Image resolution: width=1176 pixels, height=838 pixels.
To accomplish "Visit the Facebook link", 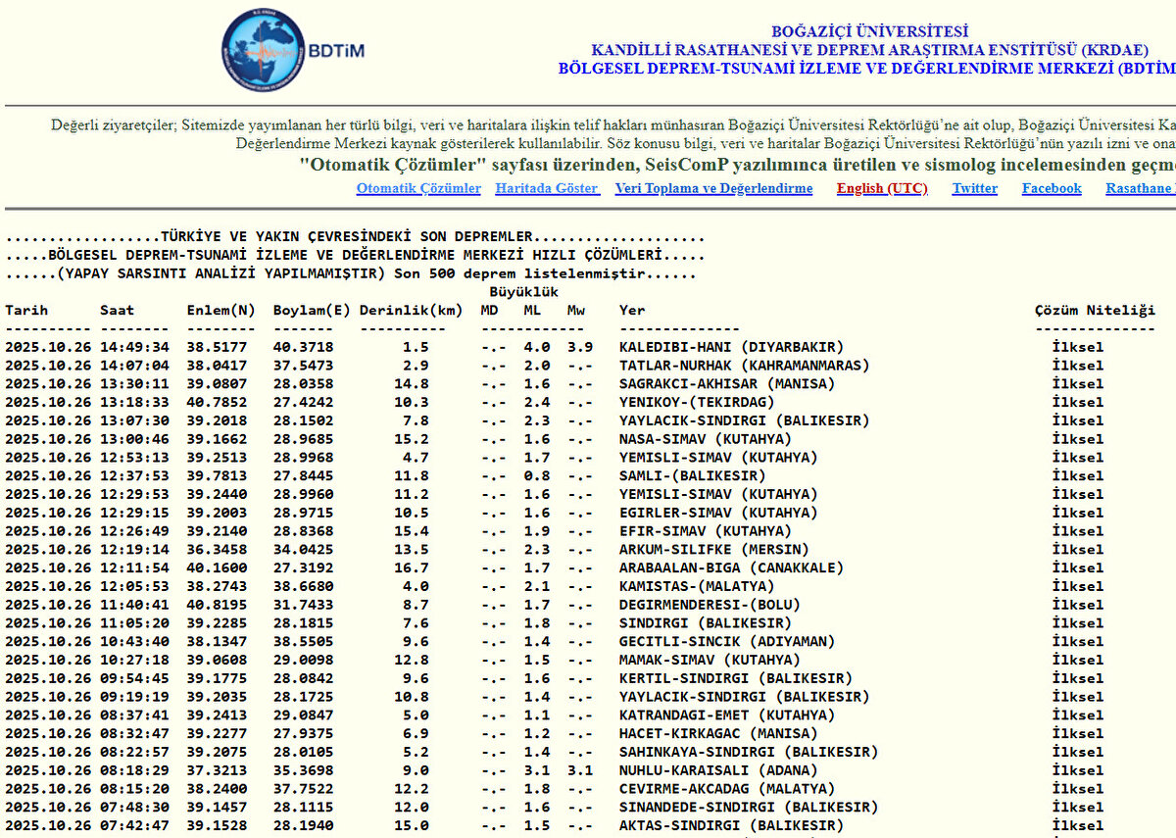I will pyautogui.click(x=1052, y=188).
